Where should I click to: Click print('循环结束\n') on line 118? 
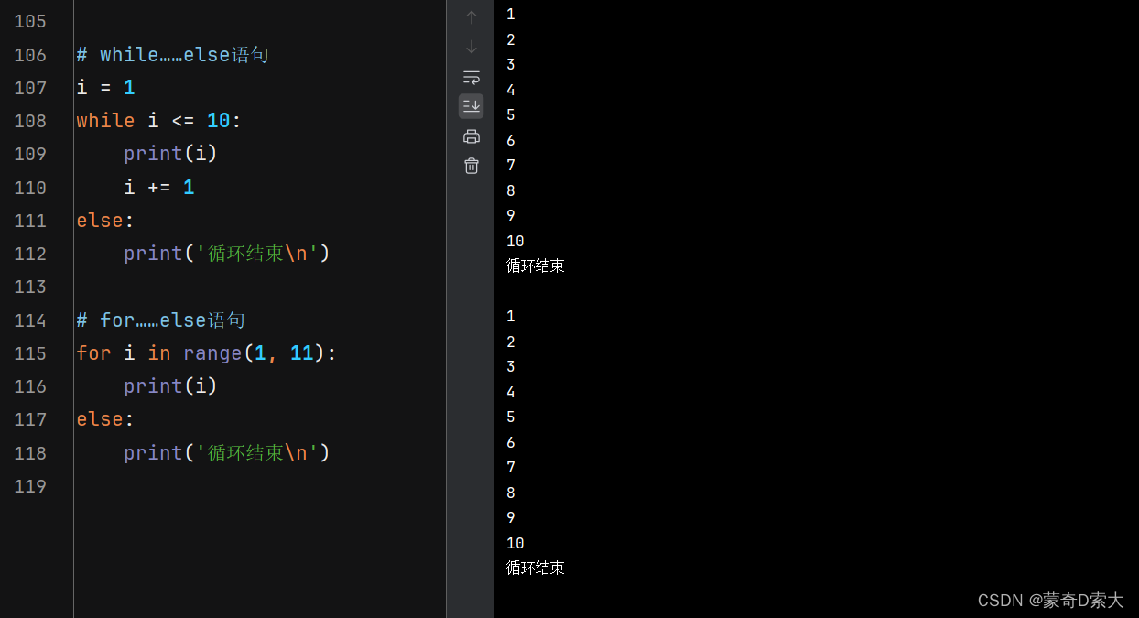tap(227, 453)
